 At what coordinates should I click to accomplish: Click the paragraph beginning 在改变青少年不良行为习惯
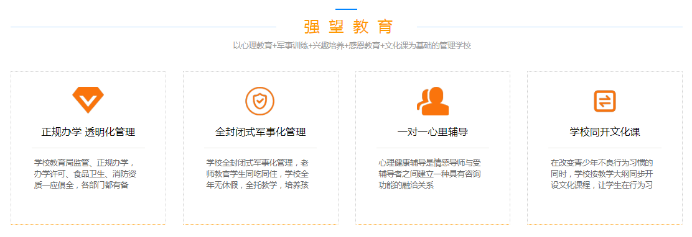point(602,174)
